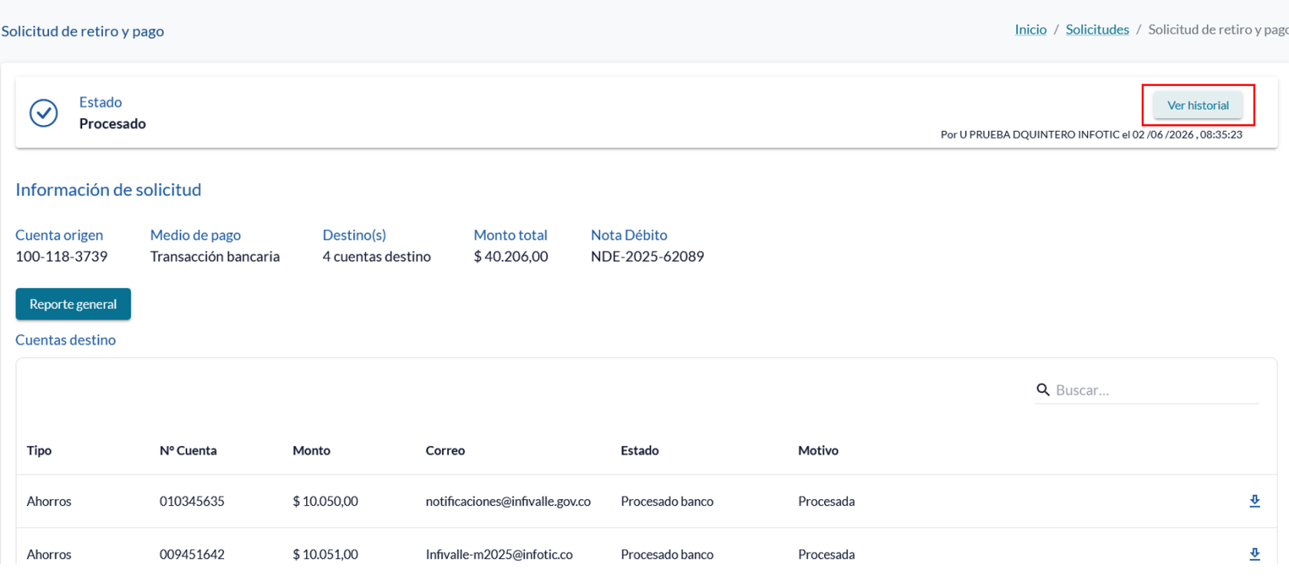The height and width of the screenshot is (581, 1289).
Task: Click Cuentas destino section heading
Action: [x=66, y=340]
